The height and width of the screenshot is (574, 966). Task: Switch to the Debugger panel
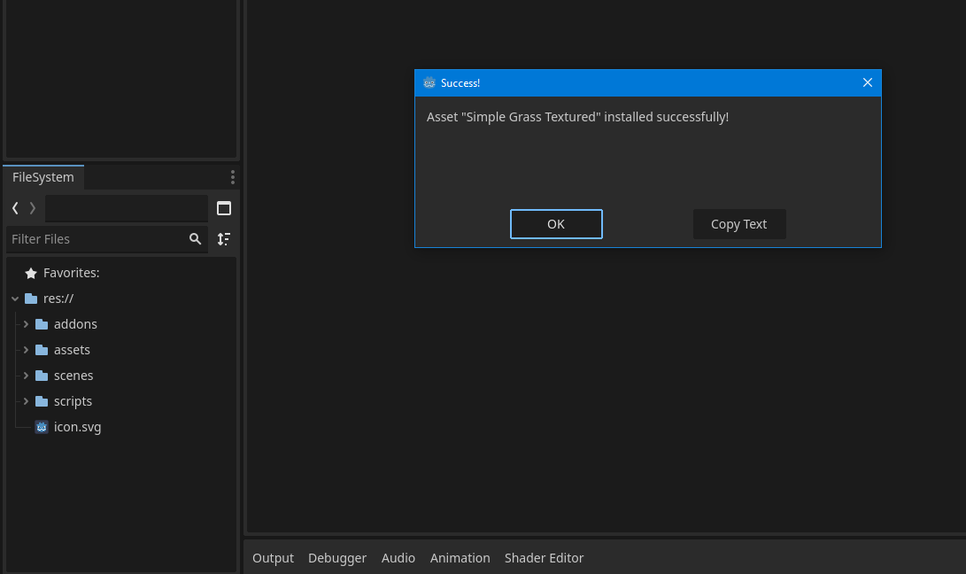coord(337,558)
